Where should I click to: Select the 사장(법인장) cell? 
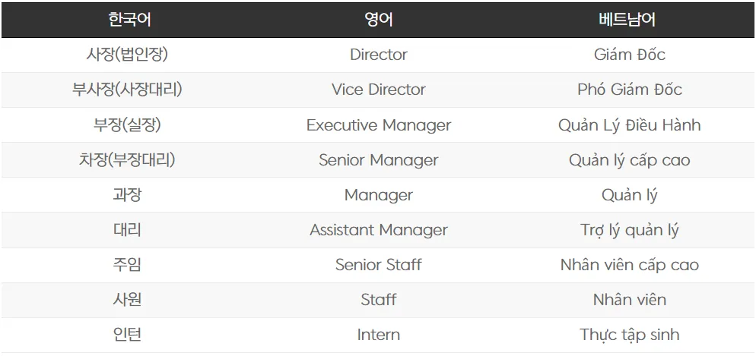point(126,55)
